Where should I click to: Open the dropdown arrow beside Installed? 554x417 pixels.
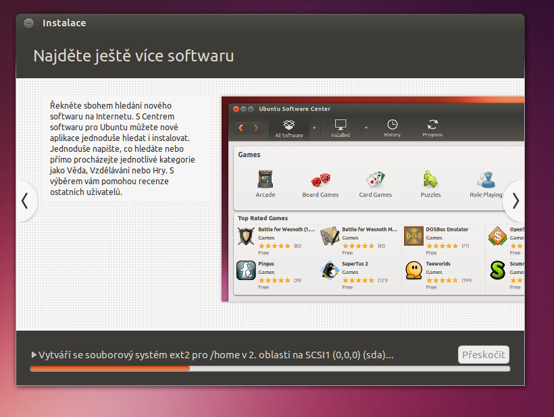366,127
